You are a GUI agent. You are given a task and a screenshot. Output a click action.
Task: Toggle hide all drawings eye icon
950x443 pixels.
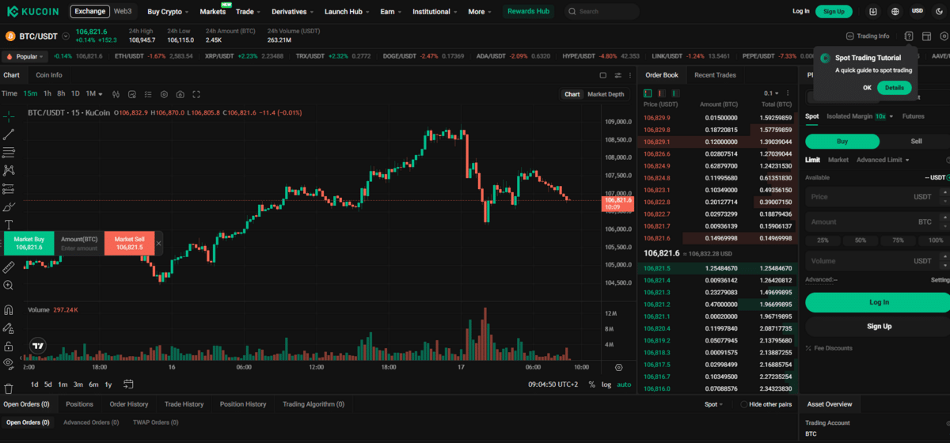coord(9,363)
